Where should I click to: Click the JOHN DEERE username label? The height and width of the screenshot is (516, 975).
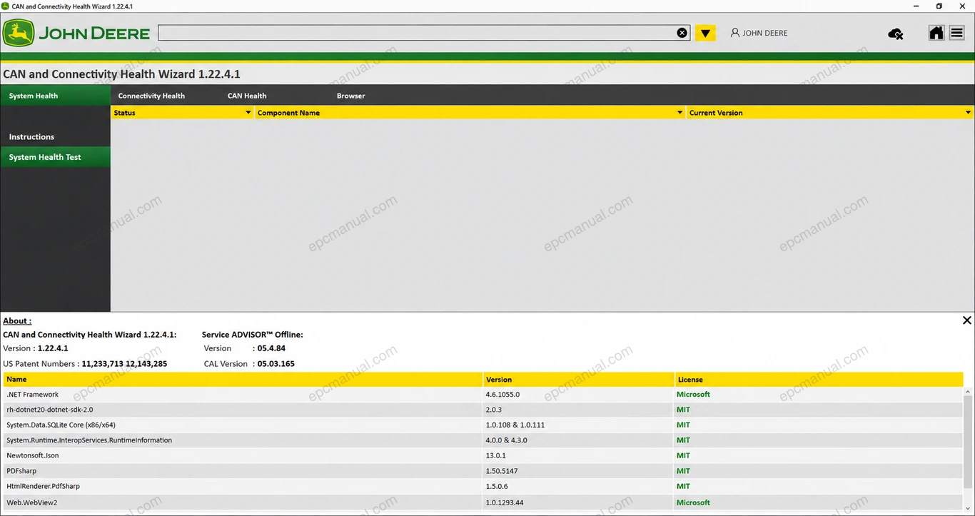765,33
